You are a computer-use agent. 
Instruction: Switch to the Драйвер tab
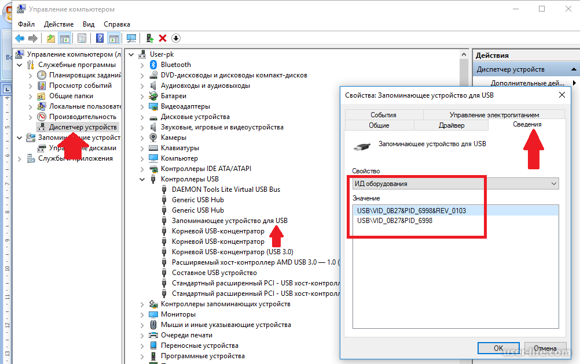pos(451,125)
